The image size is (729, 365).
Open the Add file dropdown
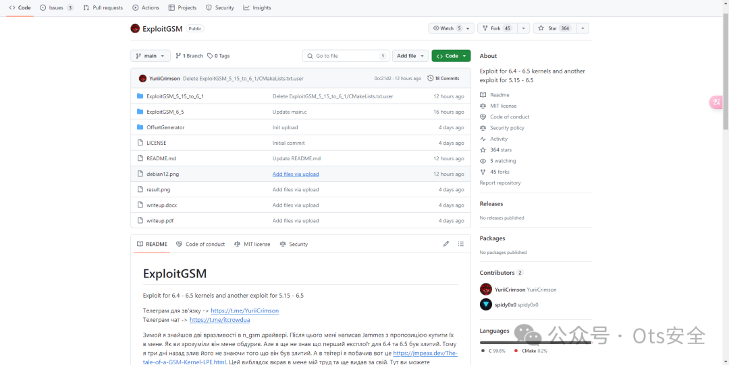pos(410,56)
